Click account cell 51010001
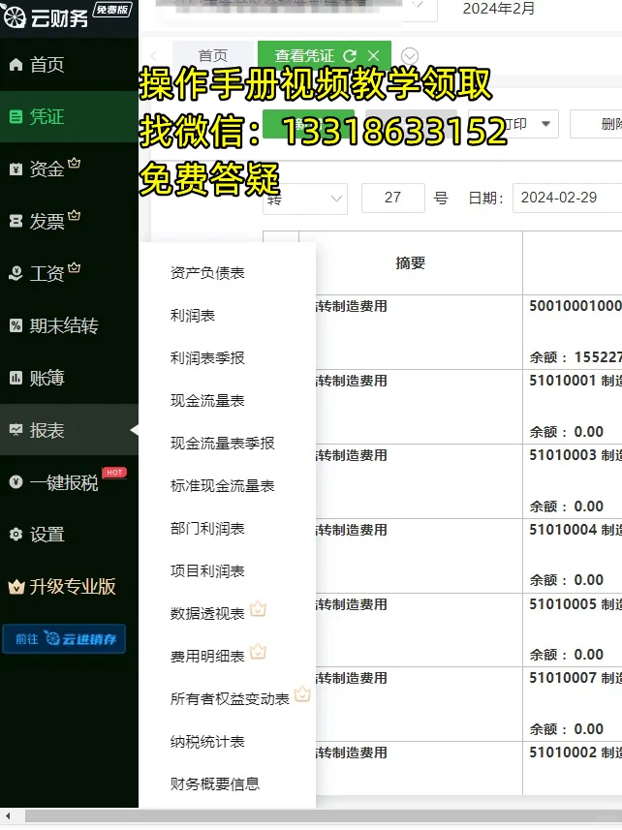 573,407
